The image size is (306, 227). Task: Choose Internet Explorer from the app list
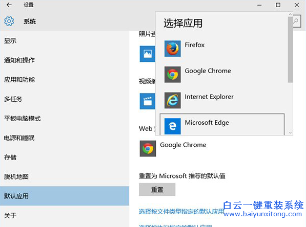[222, 100]
